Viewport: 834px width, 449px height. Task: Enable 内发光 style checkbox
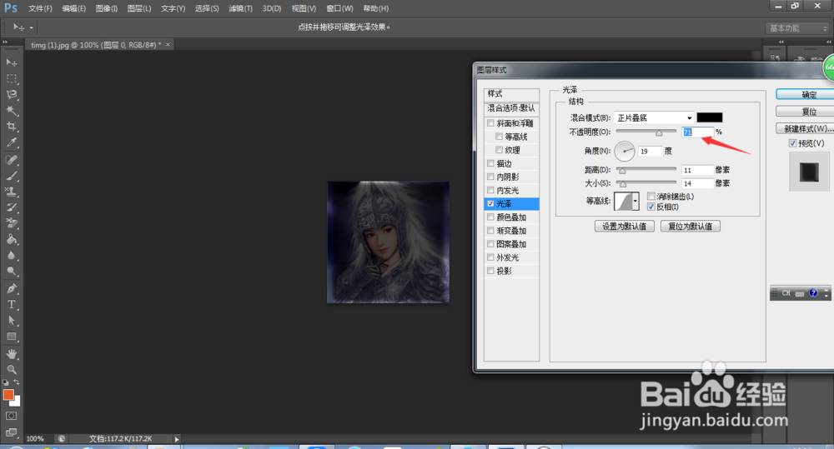click(x=490, y=190)
